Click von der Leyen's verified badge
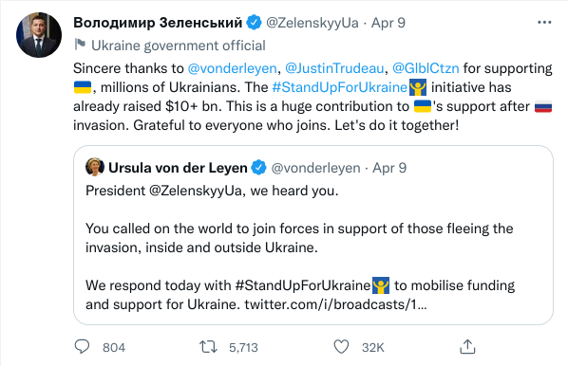Viewport: 568px width, 366px height. tap(258, 168)
